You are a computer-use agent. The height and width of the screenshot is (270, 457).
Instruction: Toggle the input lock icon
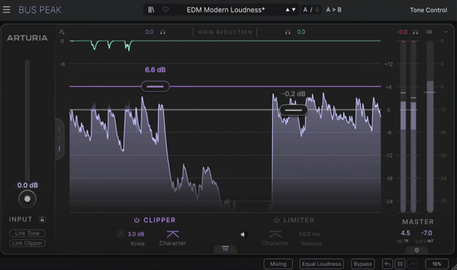pos(42,219)
